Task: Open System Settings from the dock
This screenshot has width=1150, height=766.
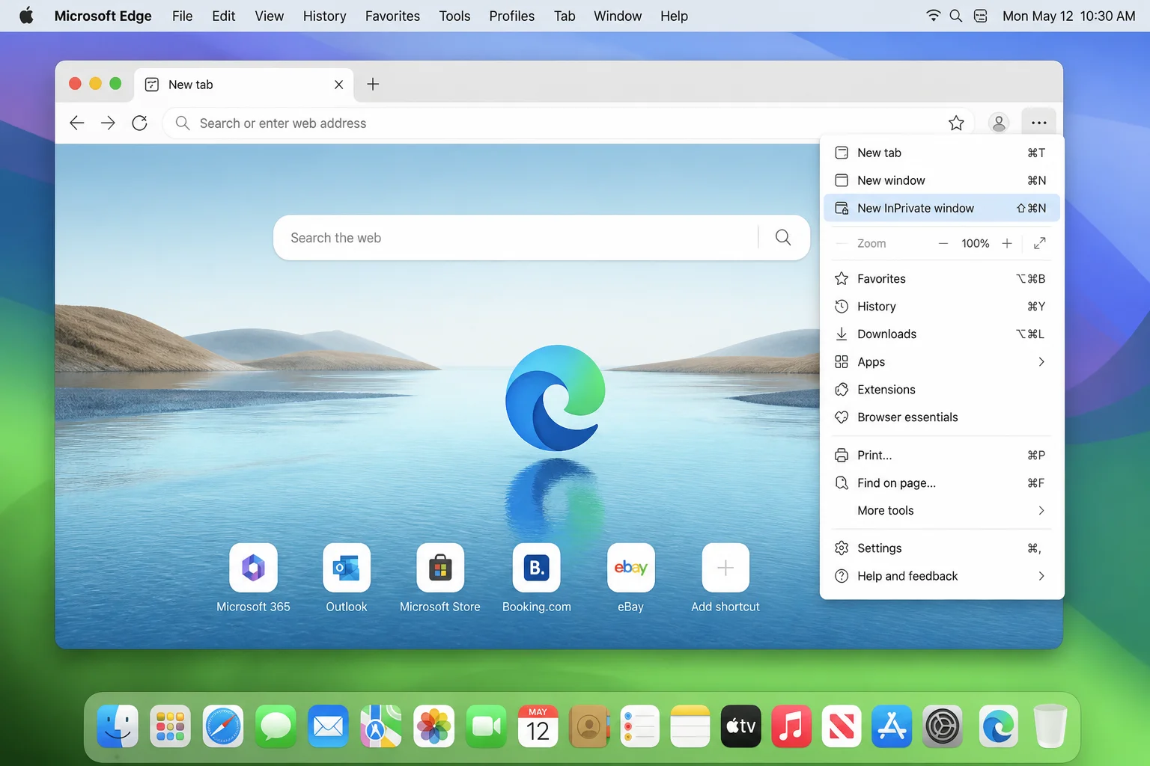Action: 943,726
